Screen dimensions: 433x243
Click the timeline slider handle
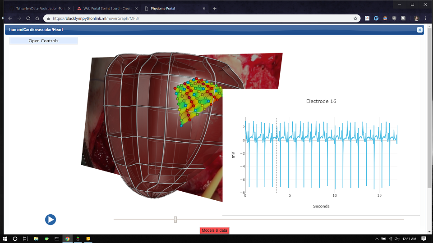point(175,220)
